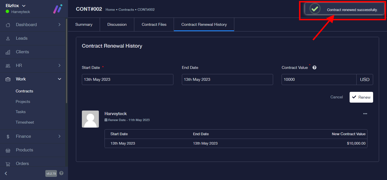Switch to the Summary tab
387x180 pixels.
point(84,25)
